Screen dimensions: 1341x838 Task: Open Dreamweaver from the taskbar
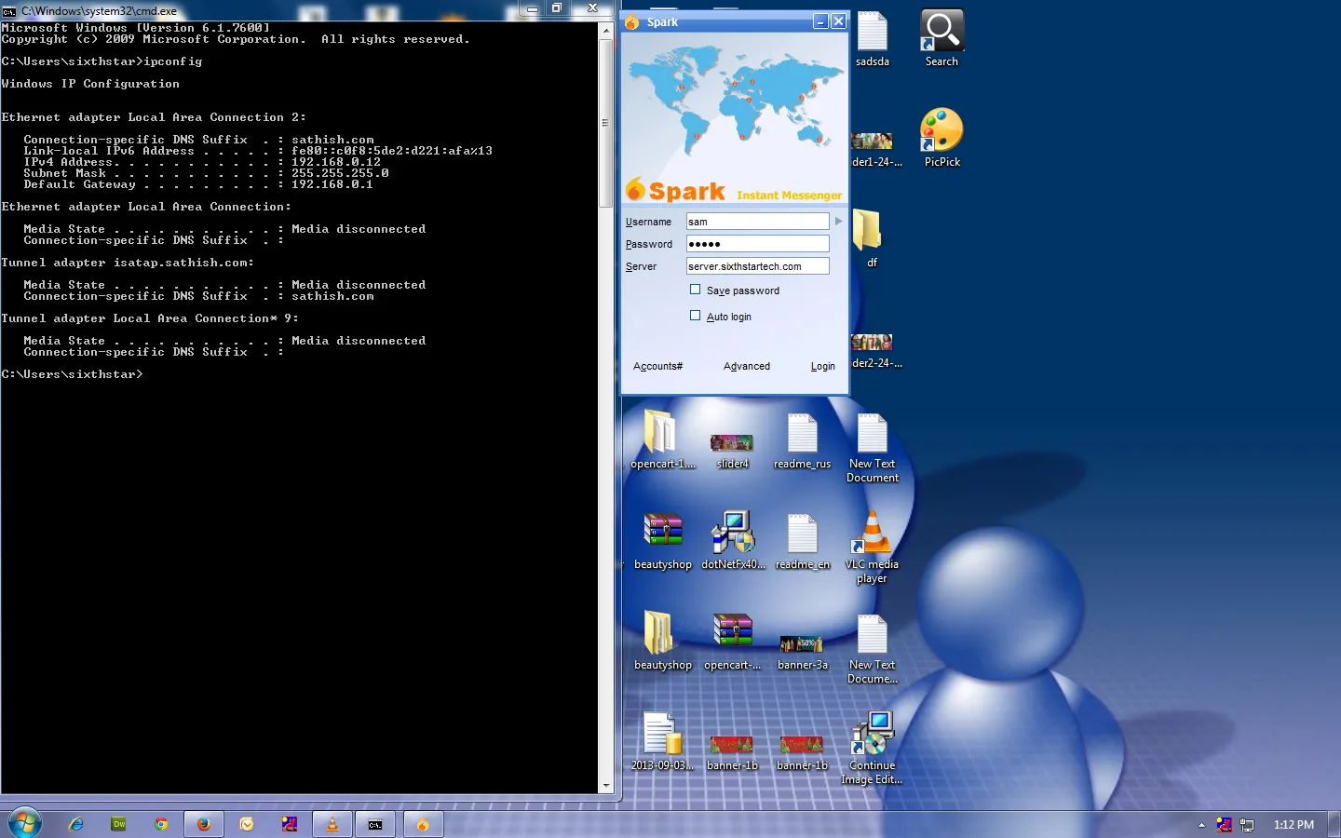[119, 824]
